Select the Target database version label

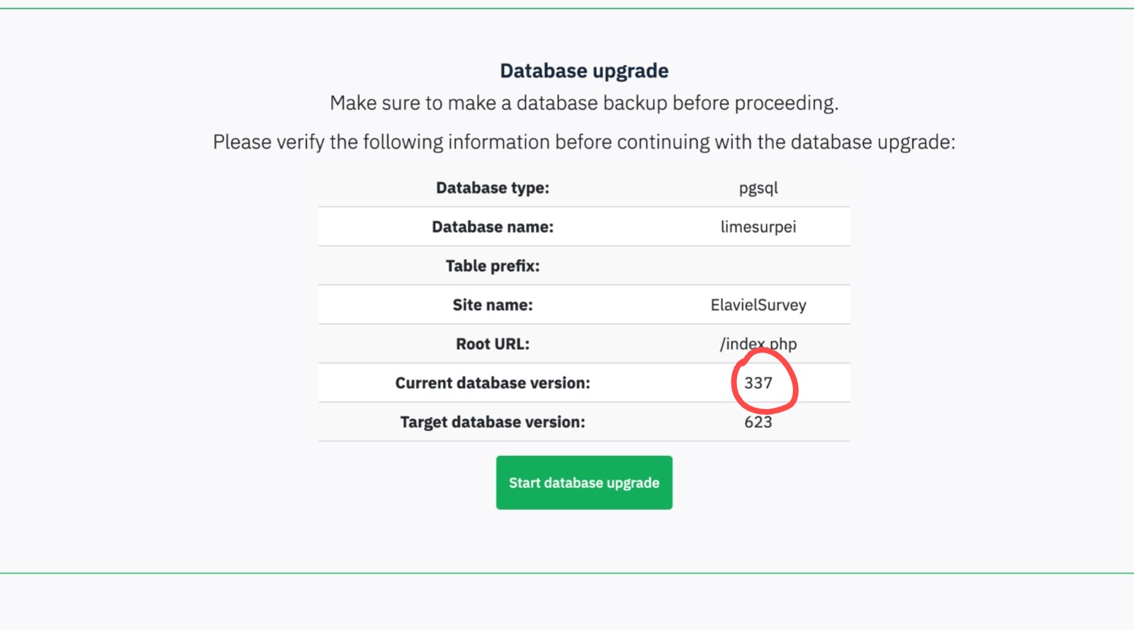point(493,423)
